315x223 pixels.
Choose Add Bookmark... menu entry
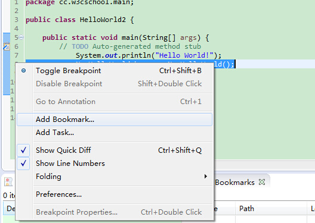(115, 120)
